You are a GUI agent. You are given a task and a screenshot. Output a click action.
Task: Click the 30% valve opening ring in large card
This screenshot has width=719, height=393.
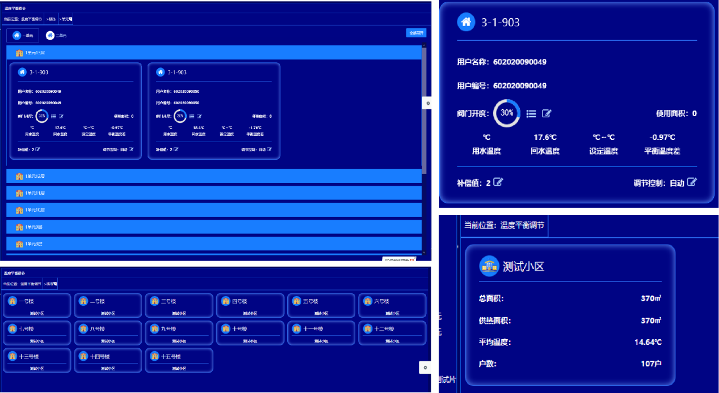[x=507, y=113]
